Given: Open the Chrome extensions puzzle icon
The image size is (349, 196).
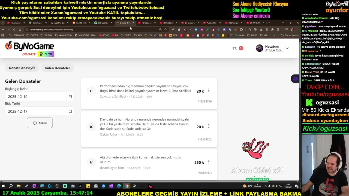Looking at the screenshot, I should click(x=241, y=29).
